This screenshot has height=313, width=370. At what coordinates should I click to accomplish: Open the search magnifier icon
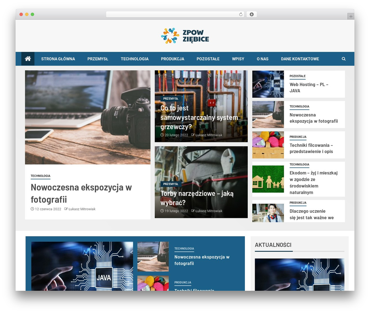[344, 59]
